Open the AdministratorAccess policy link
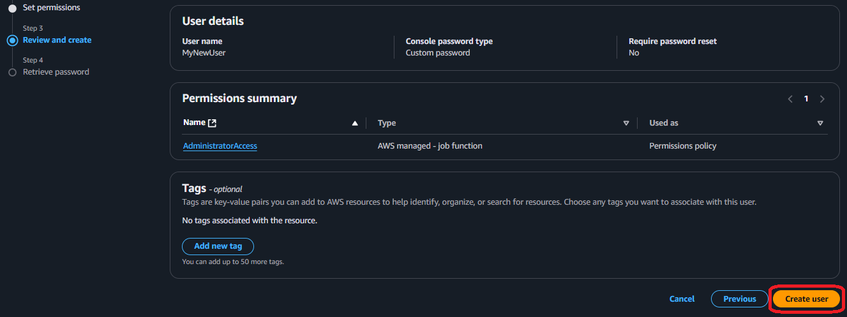Screen dimensions: 847x317 (x=220, y=146)
